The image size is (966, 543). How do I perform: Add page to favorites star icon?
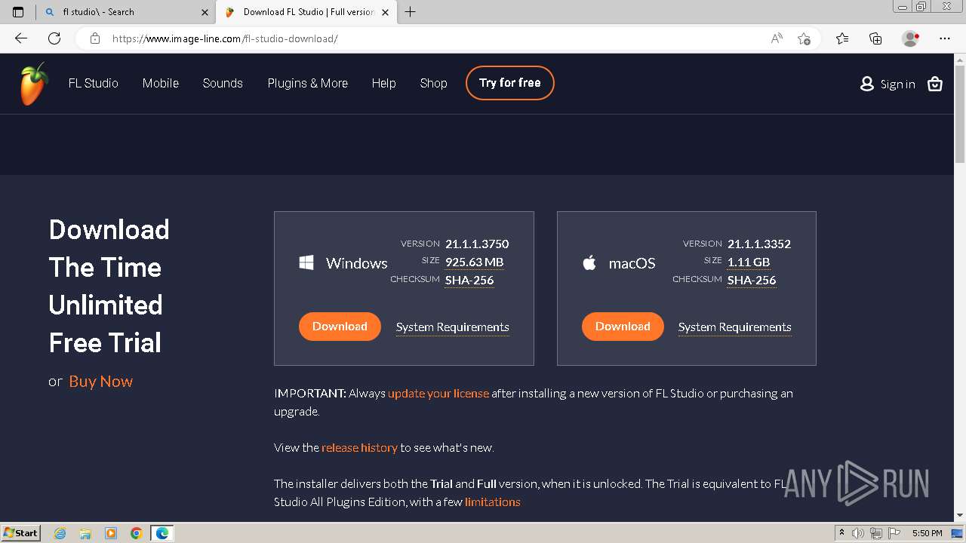[x=804, y=38]
